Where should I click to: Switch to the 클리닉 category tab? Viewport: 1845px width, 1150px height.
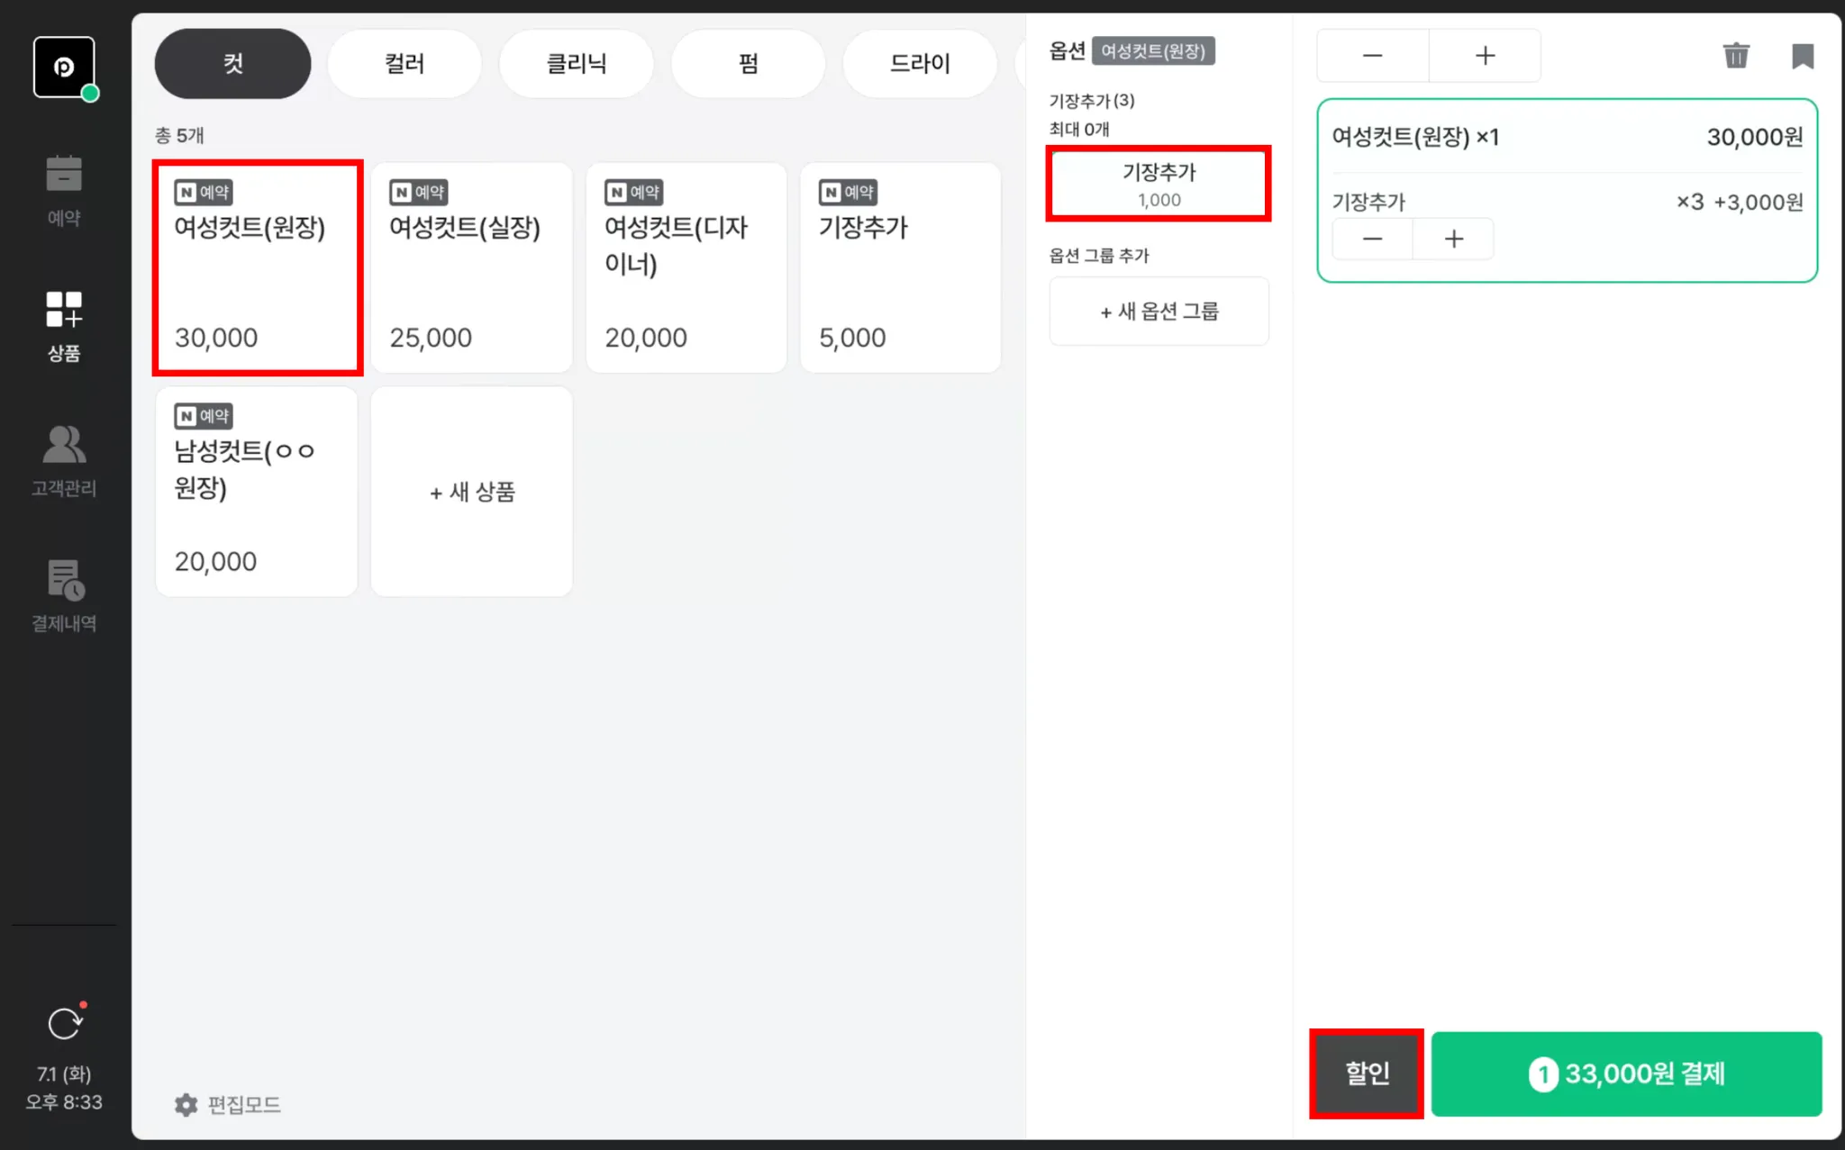point(577,64)
